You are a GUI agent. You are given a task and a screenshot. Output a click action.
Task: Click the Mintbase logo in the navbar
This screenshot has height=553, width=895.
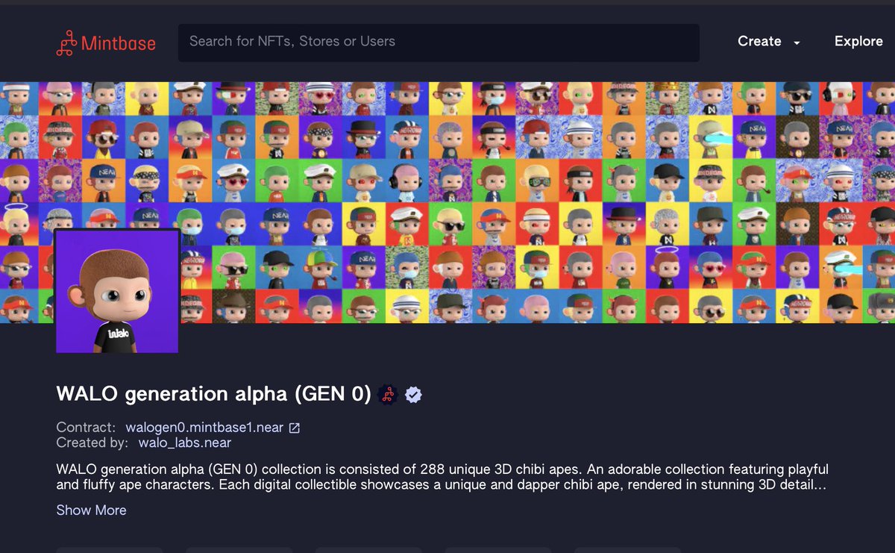coord(106,43)
